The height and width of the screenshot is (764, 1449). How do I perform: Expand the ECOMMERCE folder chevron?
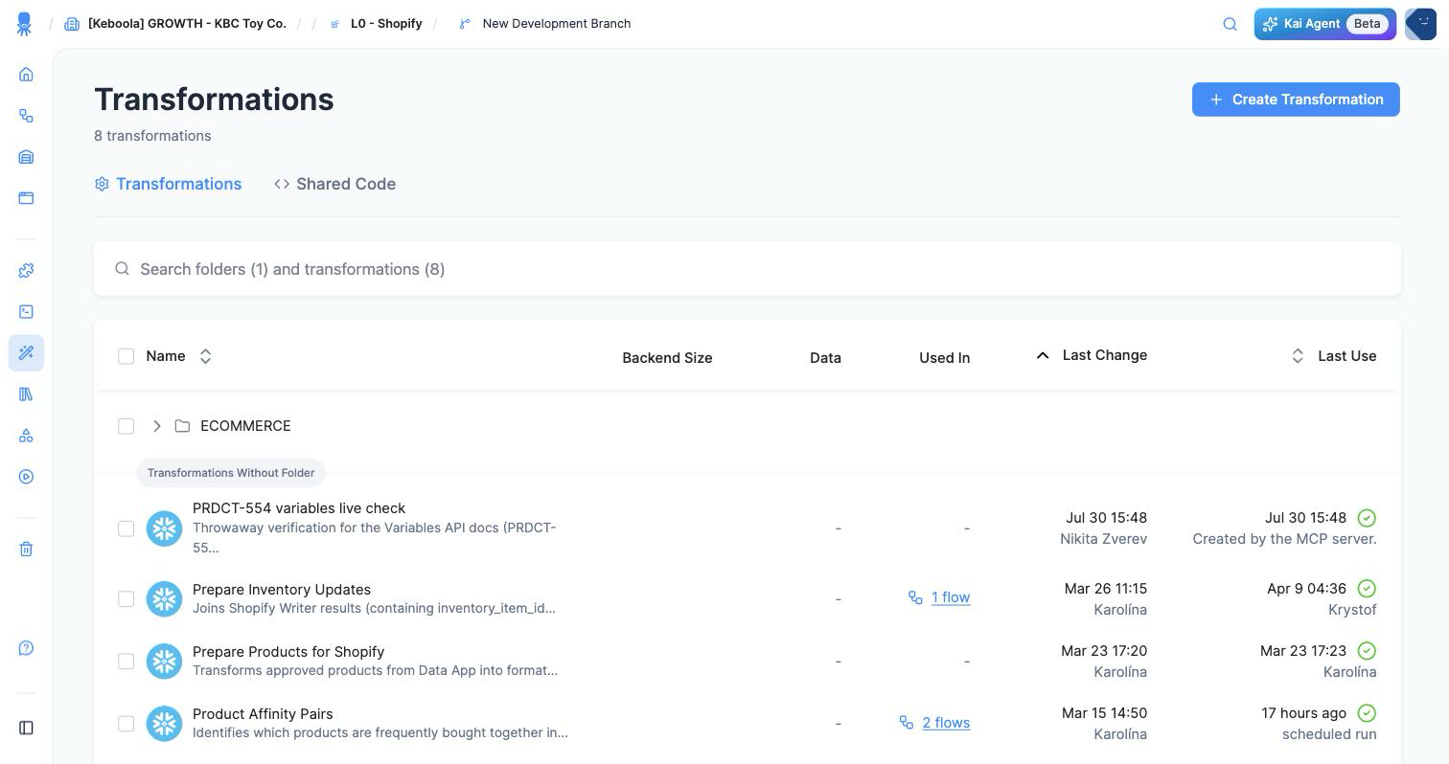pyautogui.click(x=156, y=426)
